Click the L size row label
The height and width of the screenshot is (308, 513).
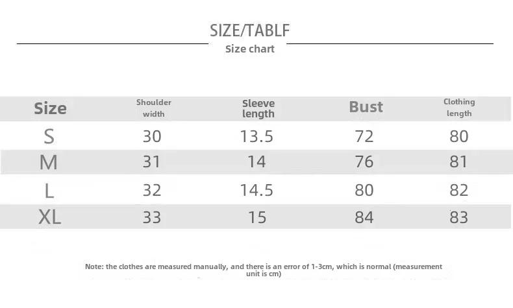(49, 191)
